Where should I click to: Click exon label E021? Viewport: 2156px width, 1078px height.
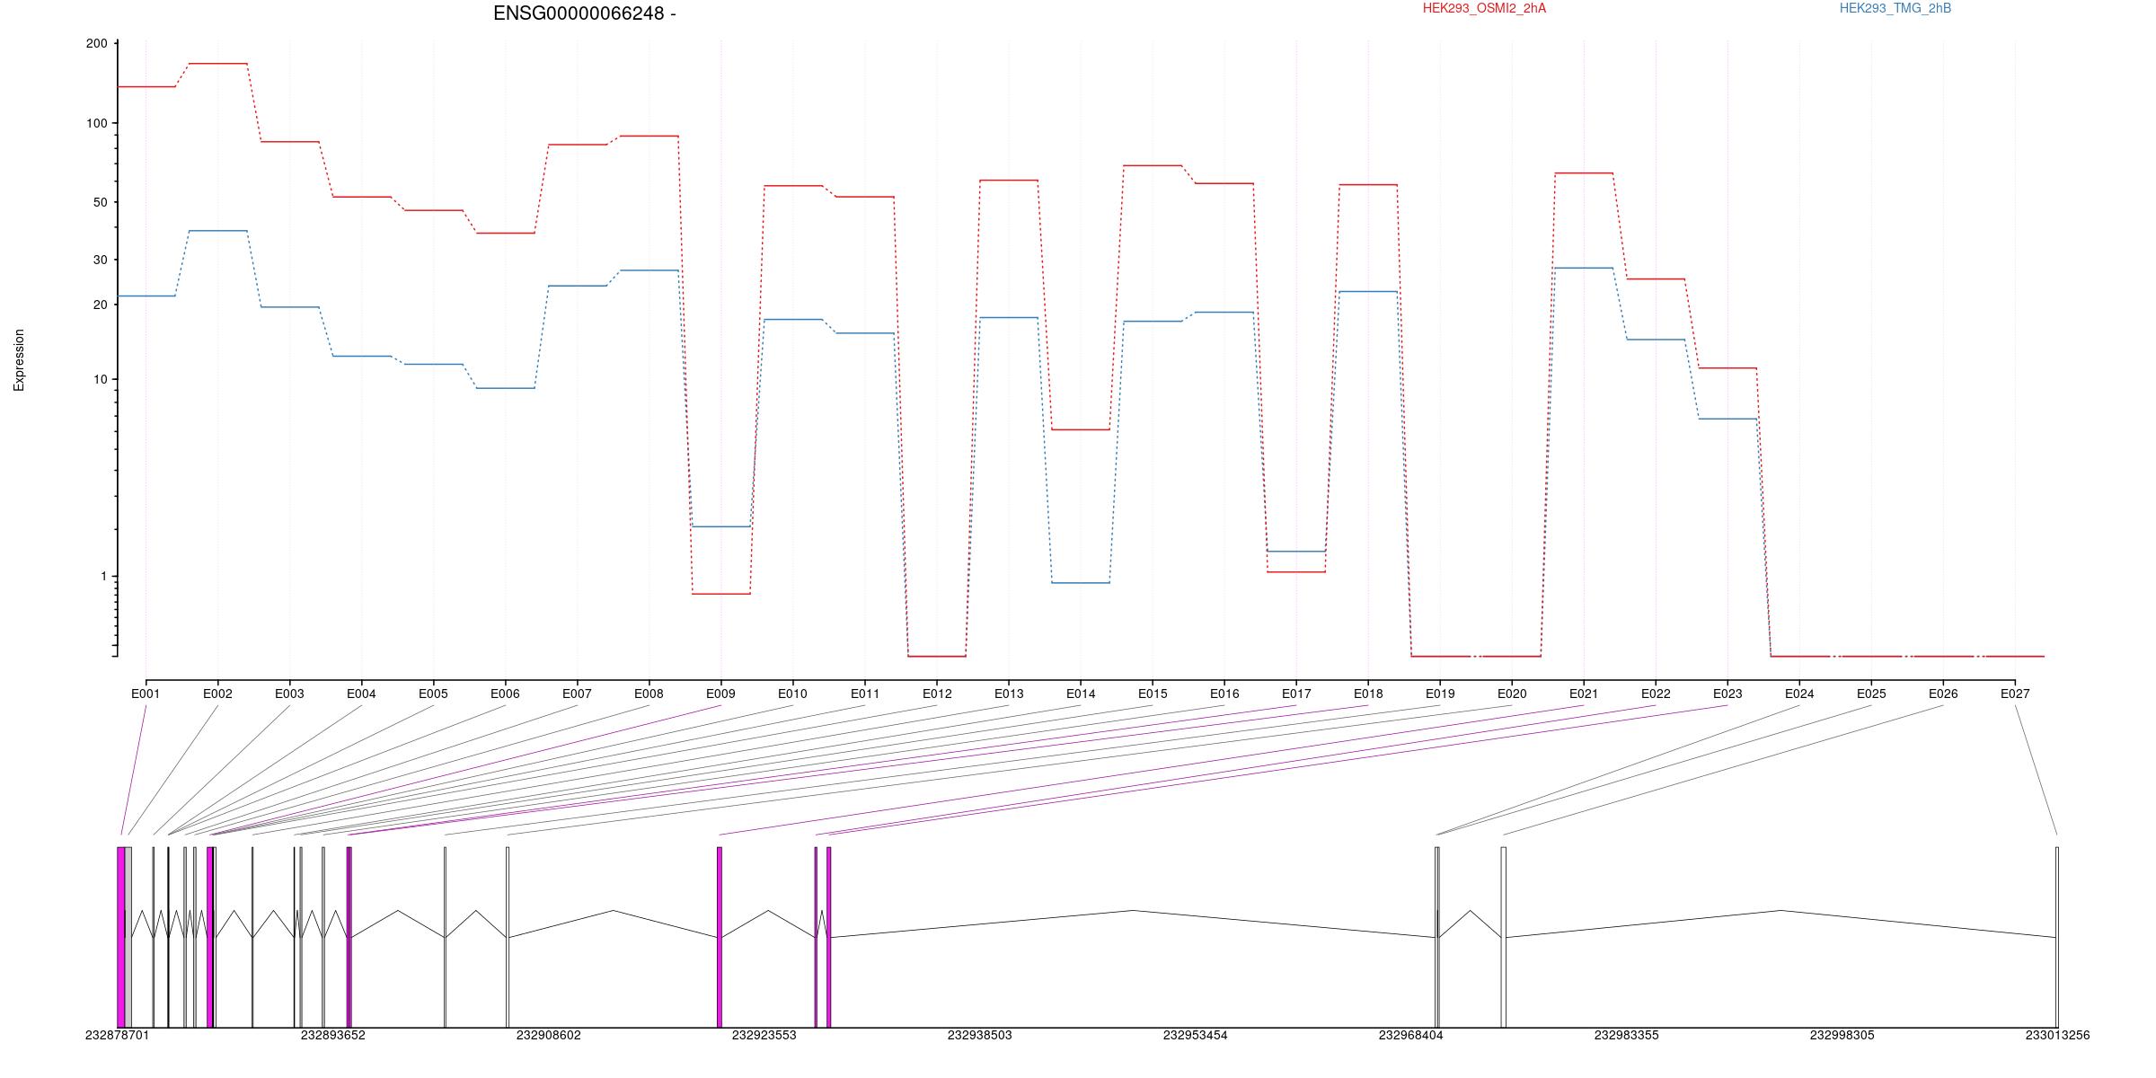(x=1584, y=694)
